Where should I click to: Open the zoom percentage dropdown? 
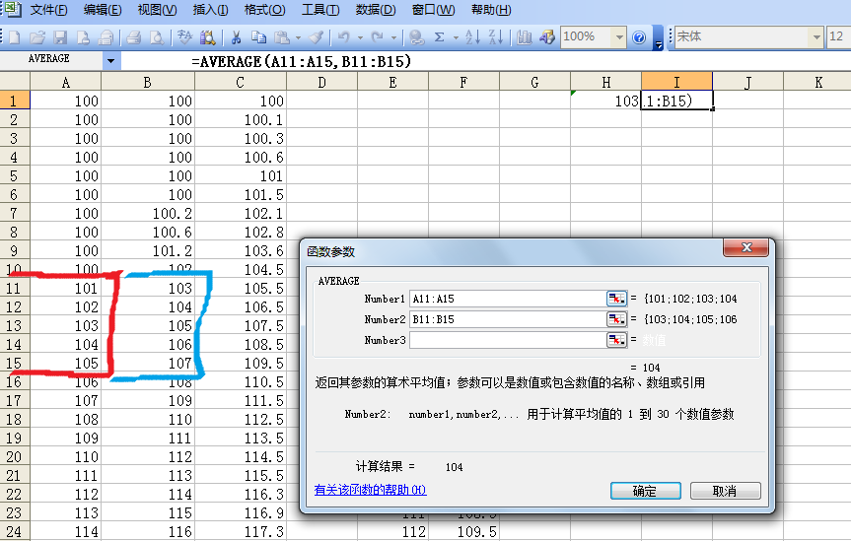[x=619, y=37]
